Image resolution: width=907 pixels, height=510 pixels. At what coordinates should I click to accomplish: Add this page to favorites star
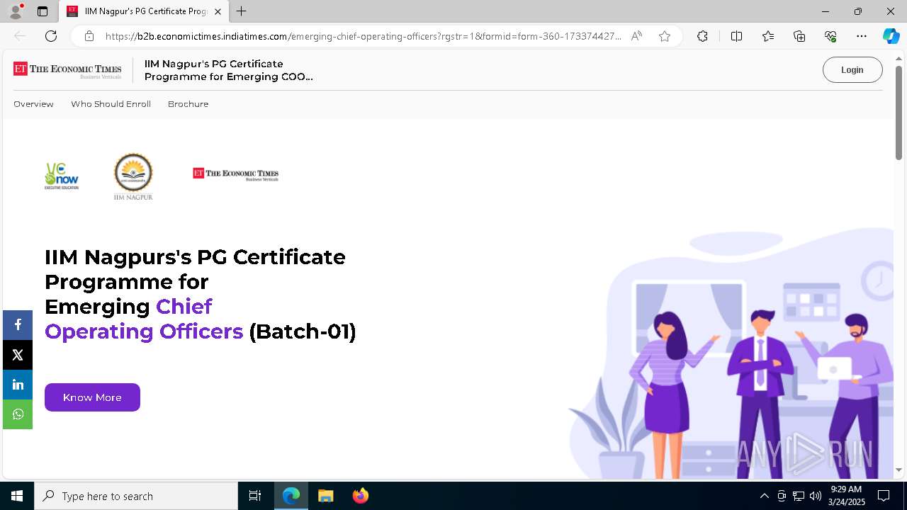pyautogui.click(x=664, y=36)
